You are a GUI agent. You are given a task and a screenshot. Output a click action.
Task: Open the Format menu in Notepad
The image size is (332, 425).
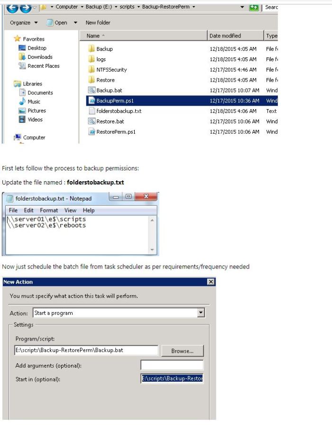[x=49, y=210]
